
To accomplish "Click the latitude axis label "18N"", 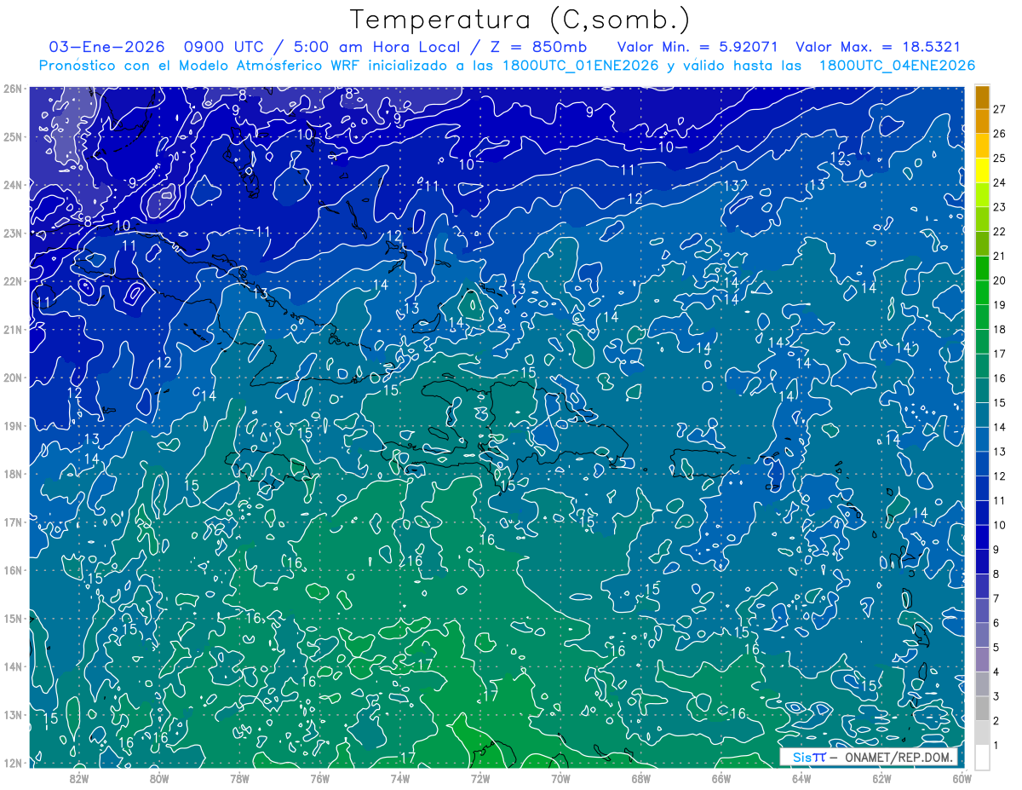I will tap(13, 474).
